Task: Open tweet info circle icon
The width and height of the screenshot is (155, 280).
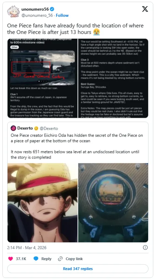Action: click(x=145, y=247)
